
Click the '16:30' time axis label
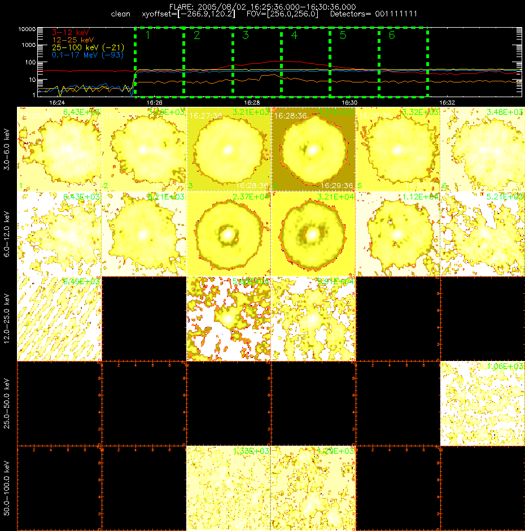pos(349,102)
